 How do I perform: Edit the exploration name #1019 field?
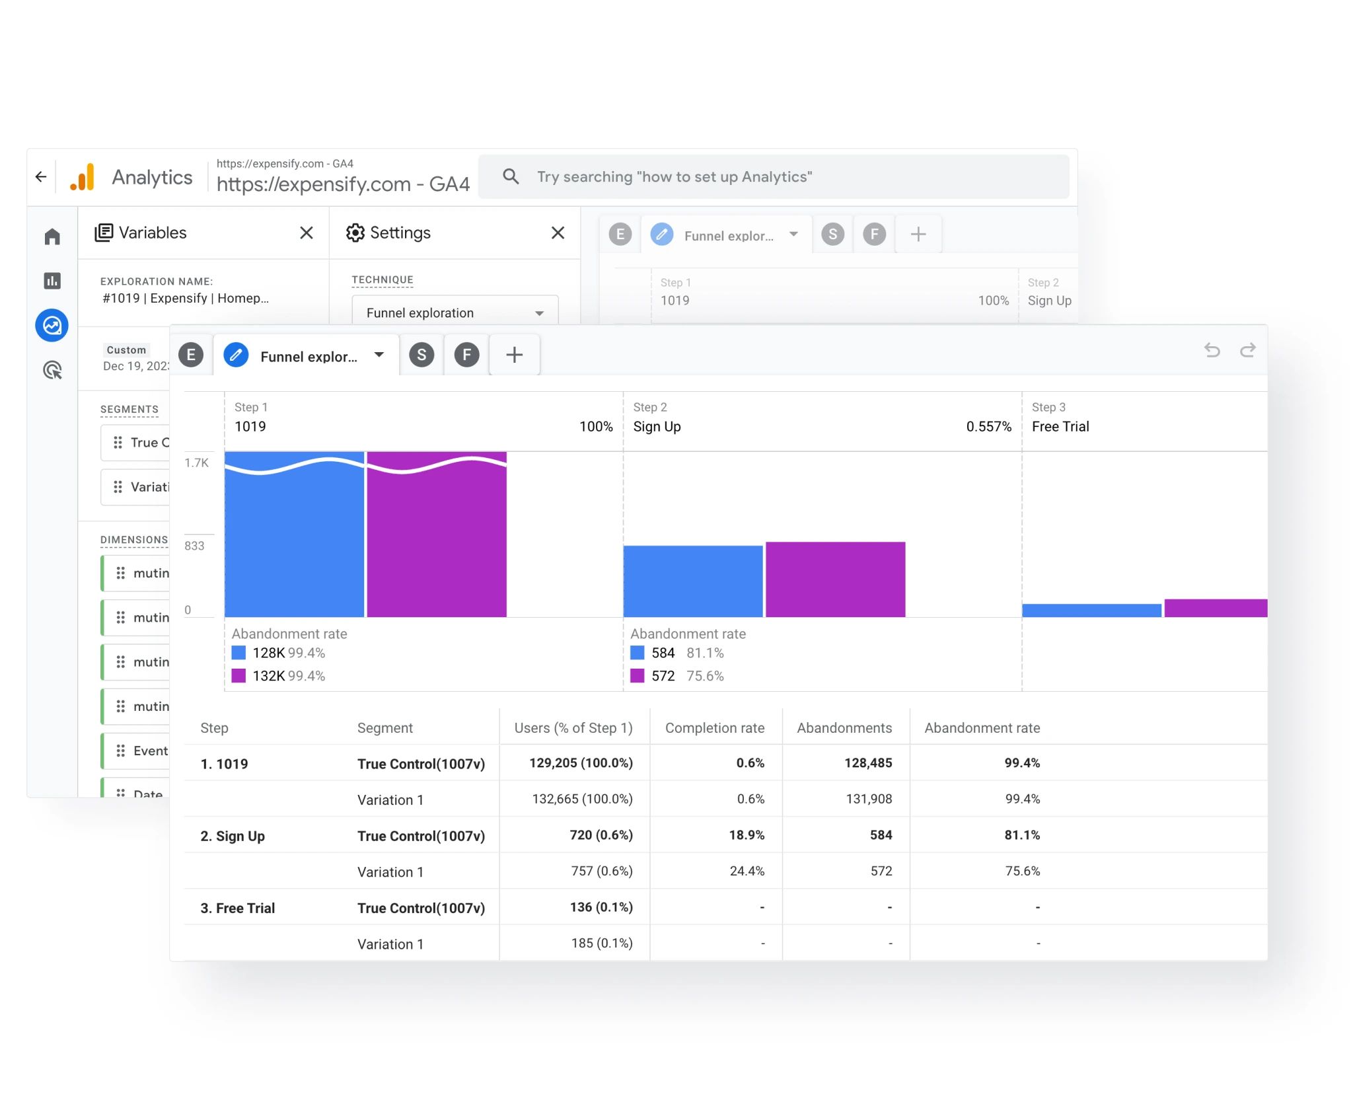click(x=186, y=298)
